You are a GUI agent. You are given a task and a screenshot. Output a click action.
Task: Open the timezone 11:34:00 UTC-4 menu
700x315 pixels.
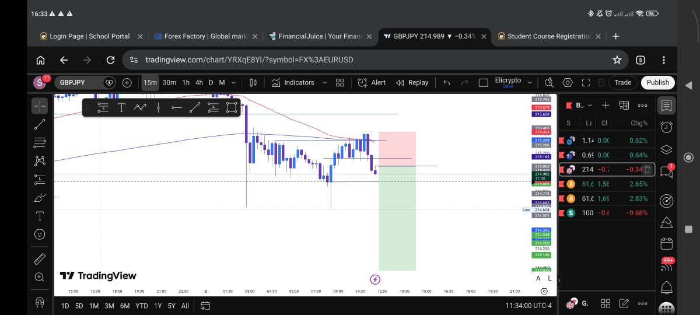click(x=528, y=306)
